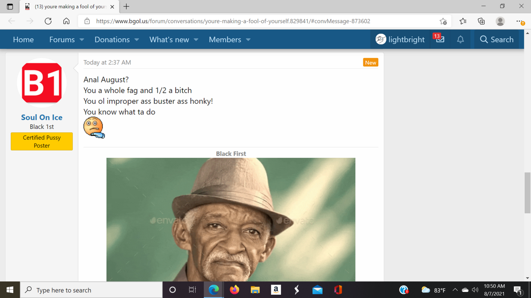Expand the What's new dropdown arrow
This screenshot has width=531, height=298.
tap(196, 40)
